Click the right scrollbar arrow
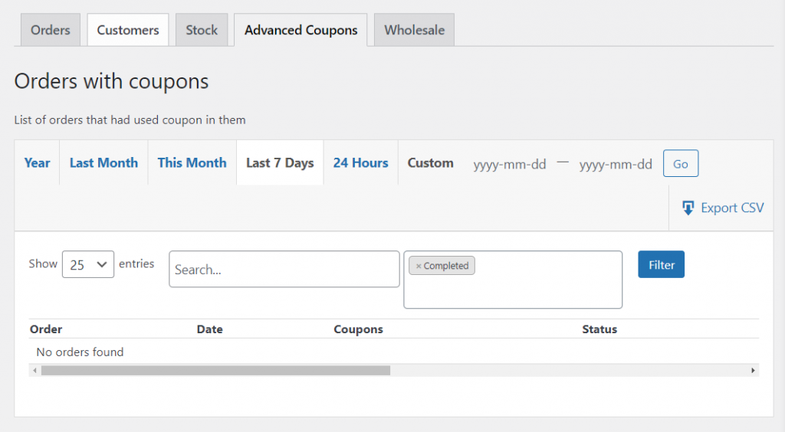The image size is (785, 432). click(754, 371)
